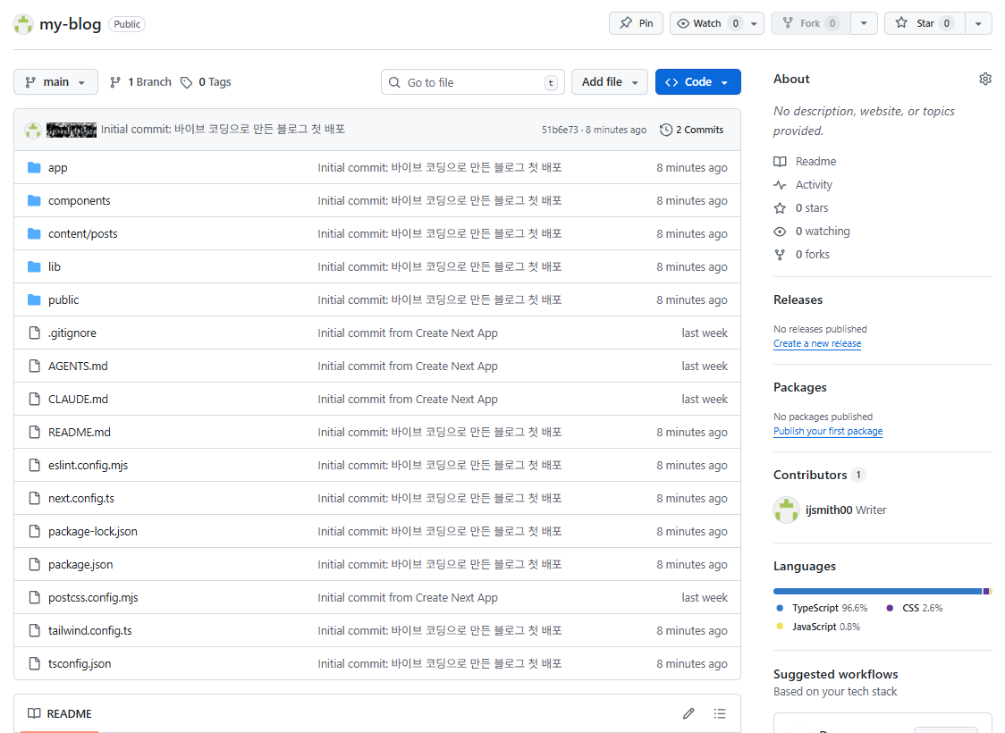Click the Go to file search box
The width and height of the screenshot is (1005, 733).
coord(472,82)
